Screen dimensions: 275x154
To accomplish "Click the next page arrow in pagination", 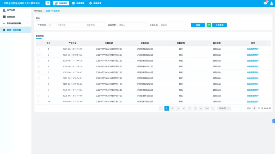I will click(213, 109).
